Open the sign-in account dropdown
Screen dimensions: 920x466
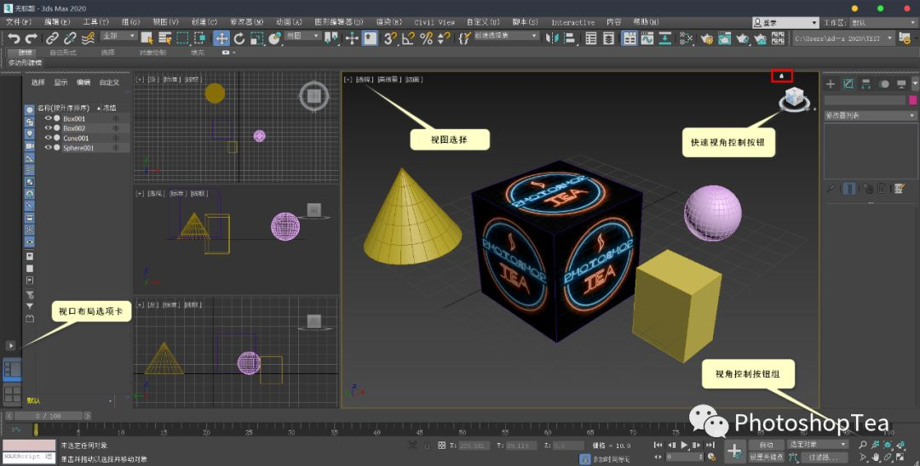pyautogui.click(x=785, y=23)
